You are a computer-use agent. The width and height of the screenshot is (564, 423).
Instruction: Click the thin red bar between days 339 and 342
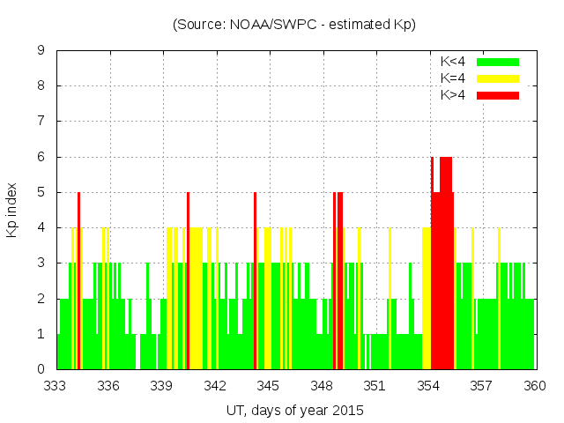(188, 282)
